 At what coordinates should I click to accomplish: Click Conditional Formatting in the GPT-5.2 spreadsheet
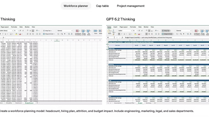point(197,32)
